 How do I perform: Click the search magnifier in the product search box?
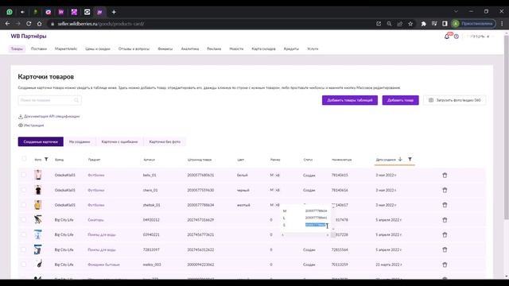point(76,100)
